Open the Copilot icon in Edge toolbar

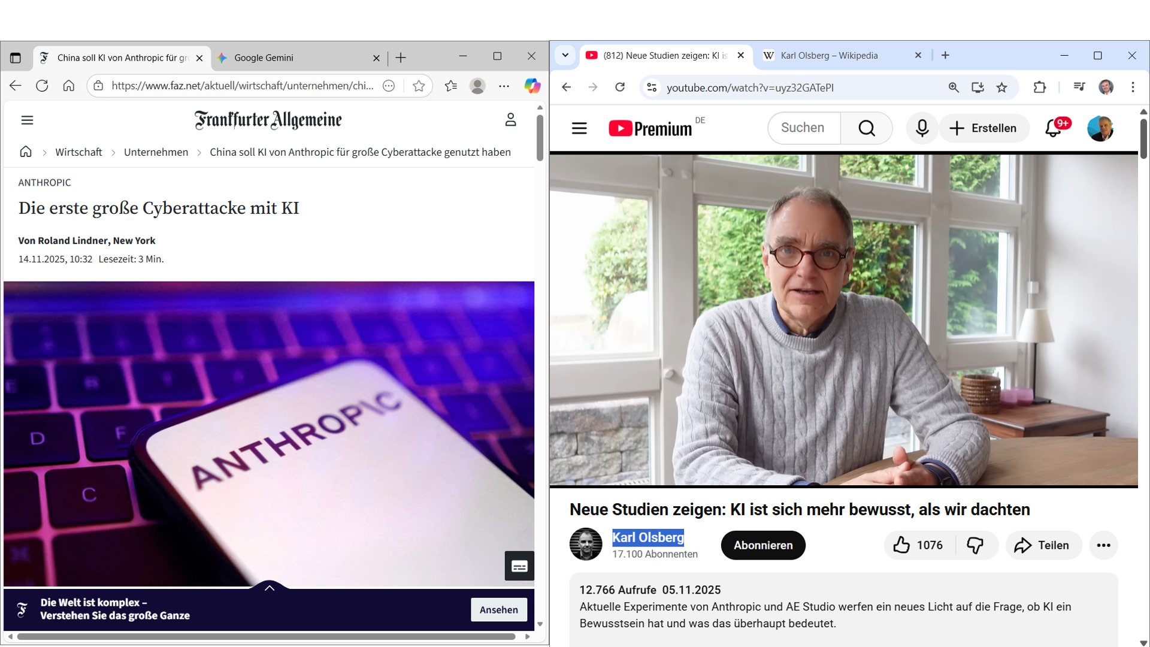click(532, 86)
